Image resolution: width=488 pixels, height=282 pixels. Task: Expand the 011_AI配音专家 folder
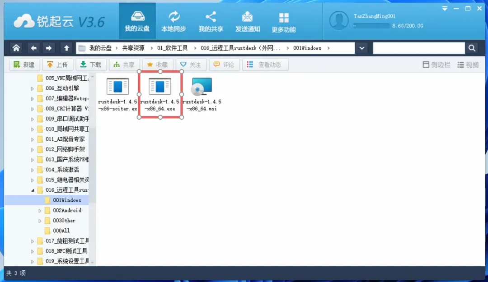point(33,139)
